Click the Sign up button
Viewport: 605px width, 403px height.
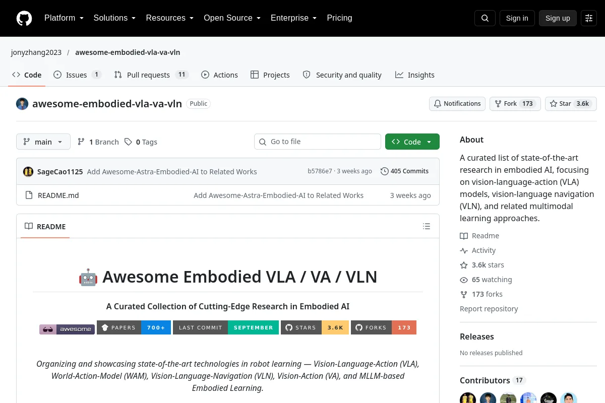click(x=558, y=18)
